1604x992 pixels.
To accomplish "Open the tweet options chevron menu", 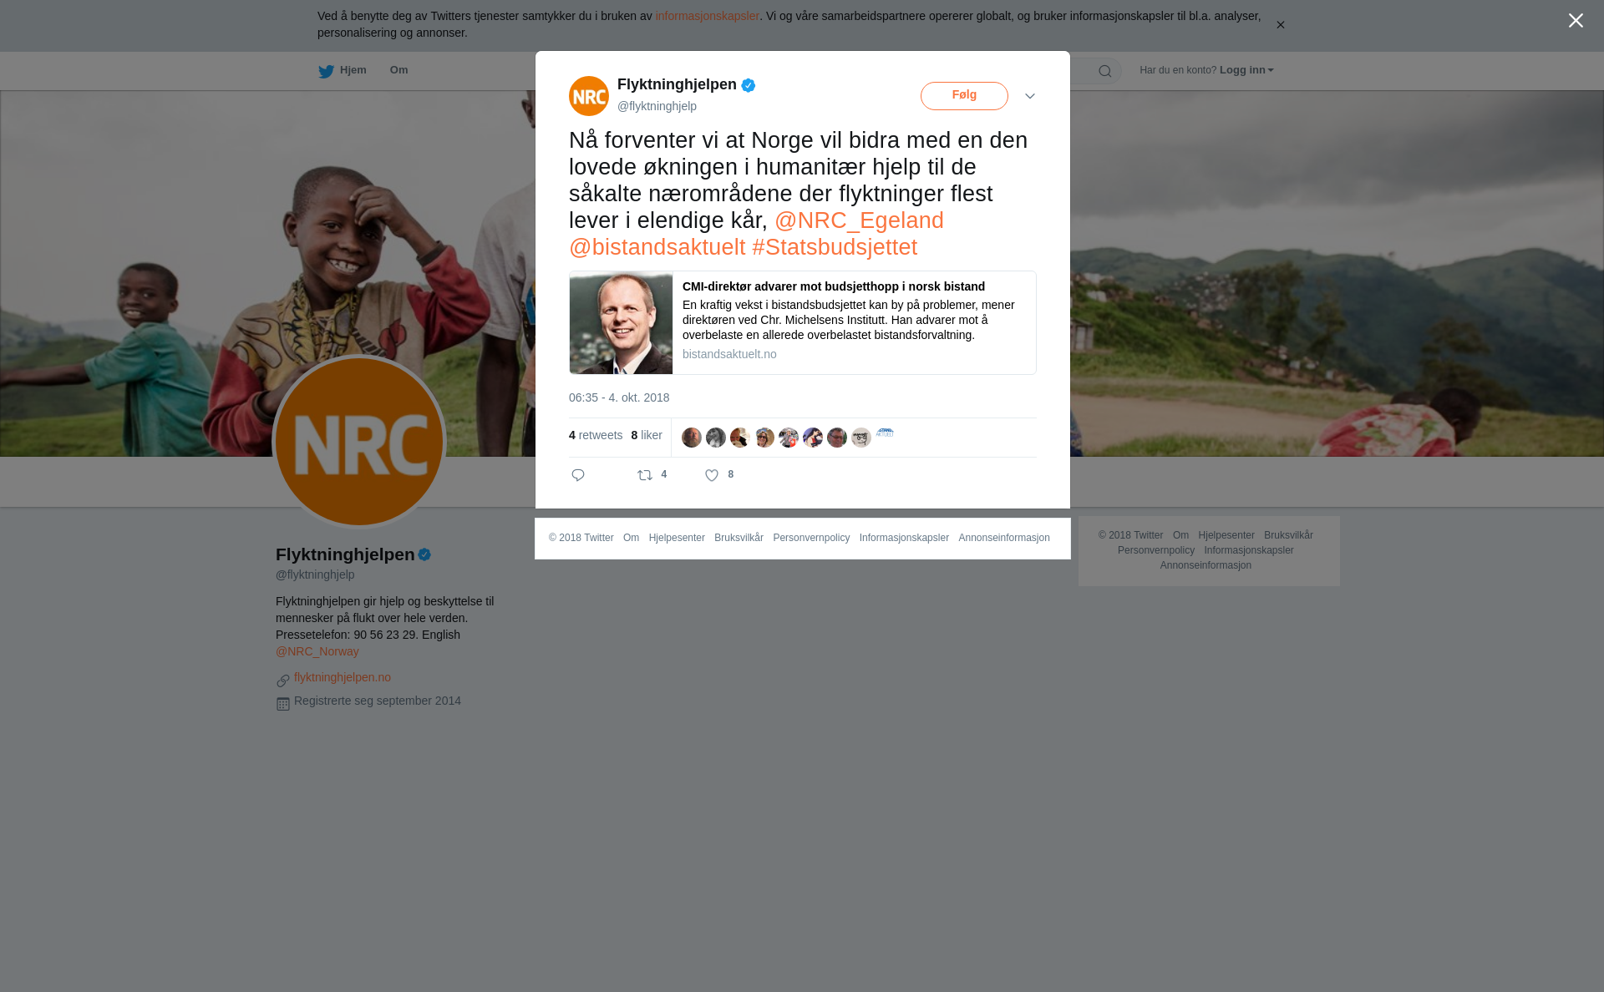I will coord(1030,96).
